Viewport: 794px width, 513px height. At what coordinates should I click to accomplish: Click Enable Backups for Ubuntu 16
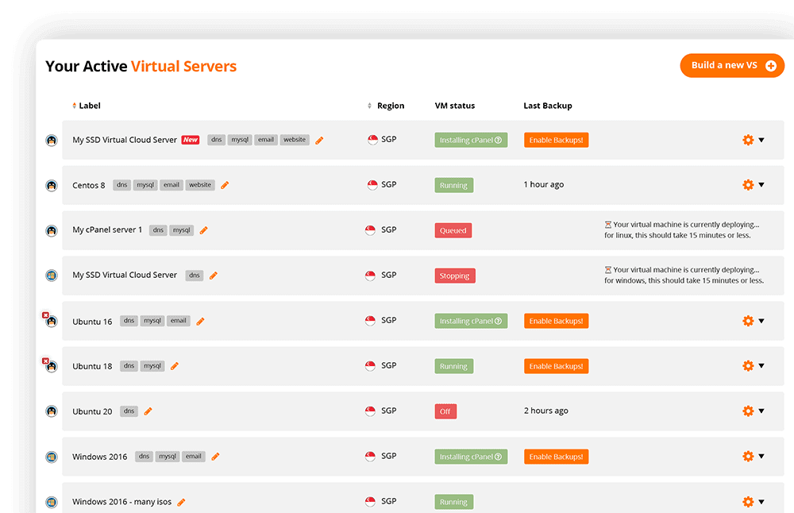pos(556,322)
